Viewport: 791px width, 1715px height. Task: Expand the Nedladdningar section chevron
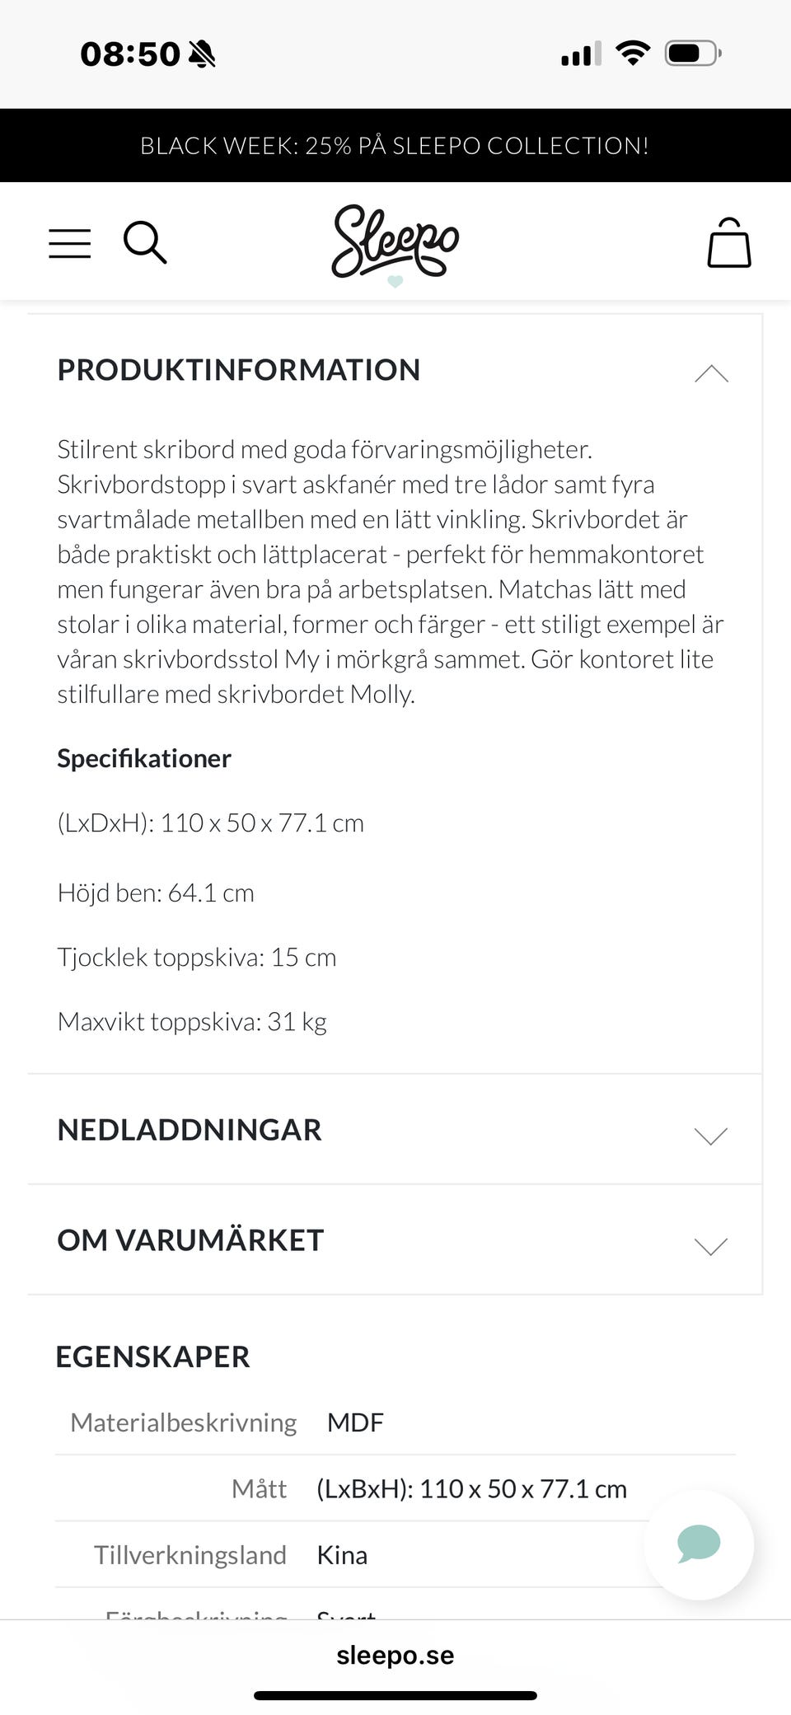click(x=711, y=1136)
